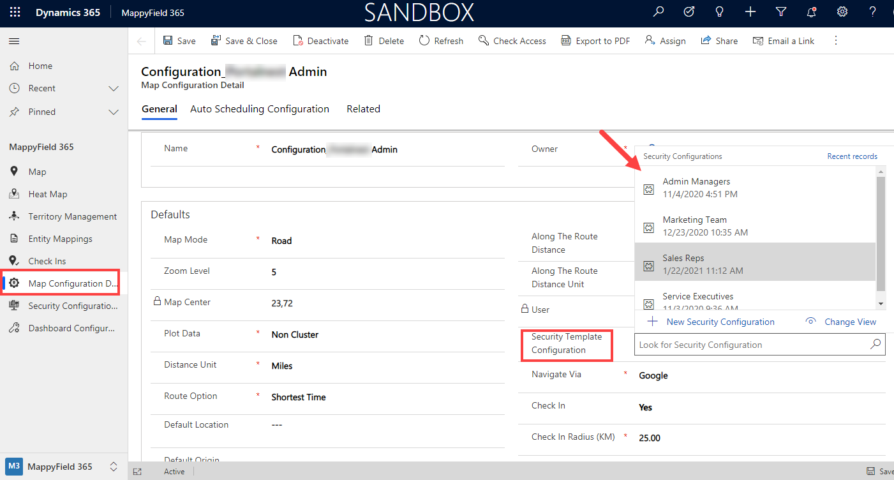
Task: Switch to the General tab
Action: [160, 109]
